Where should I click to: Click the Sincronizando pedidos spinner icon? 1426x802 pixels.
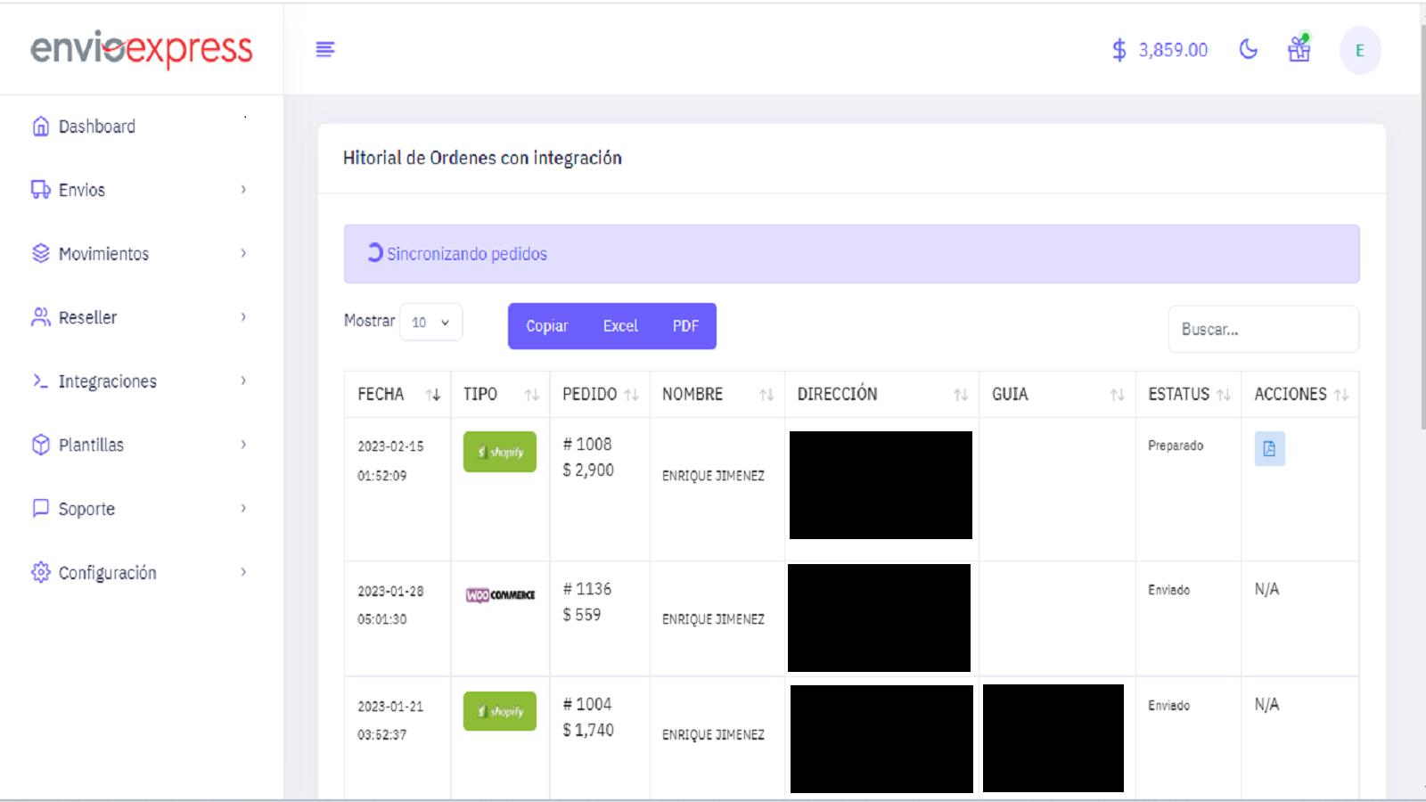(375, 253)
